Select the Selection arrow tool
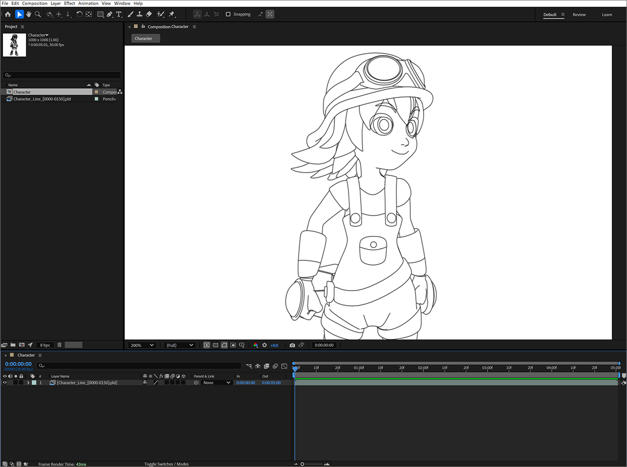Viewport: 627px width, 467px height. tap(19, 15)
